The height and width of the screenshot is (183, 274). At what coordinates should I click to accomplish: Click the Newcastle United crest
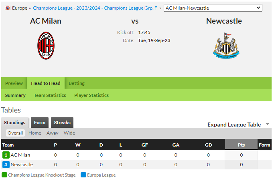pos(226,46)
